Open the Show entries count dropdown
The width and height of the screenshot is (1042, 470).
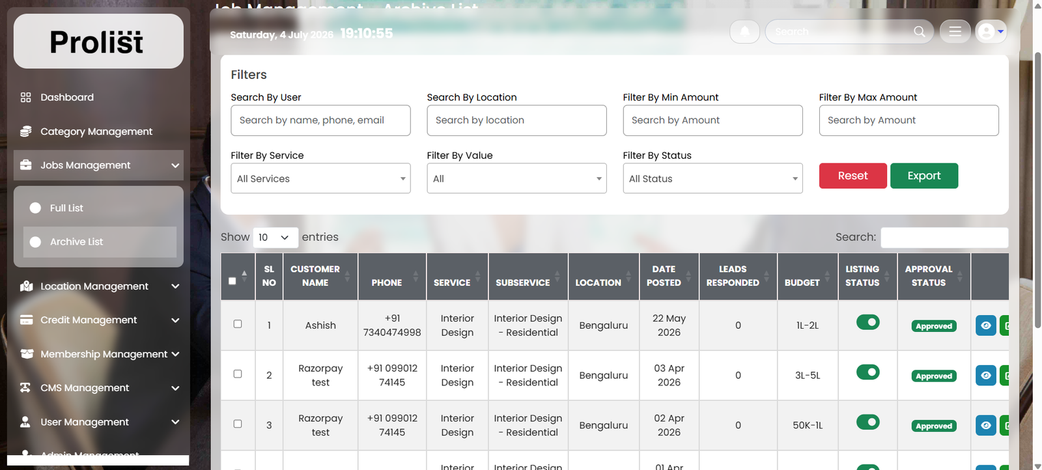(275, 238)
